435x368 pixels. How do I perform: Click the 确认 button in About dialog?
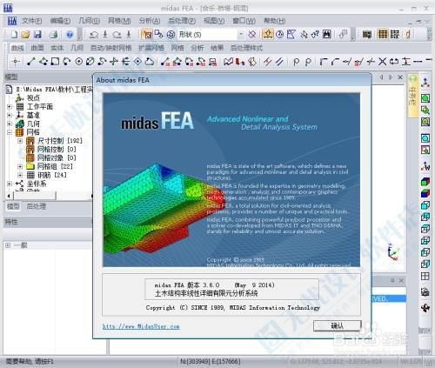click(338, 326)
